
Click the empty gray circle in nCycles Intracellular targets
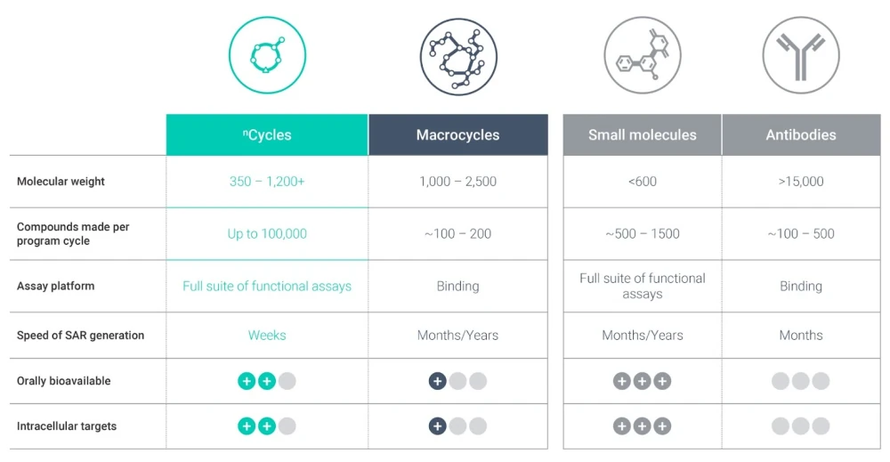(287, 426)
